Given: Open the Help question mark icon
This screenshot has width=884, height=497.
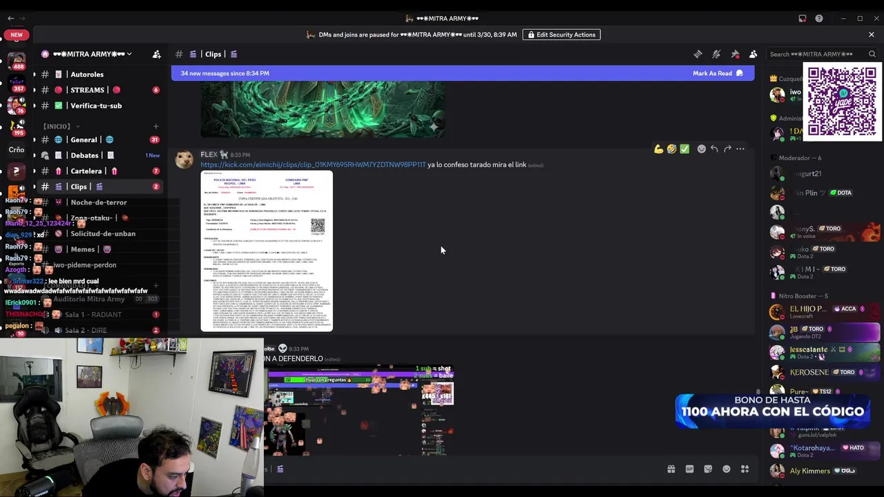Looking at the screenshot, I should (x=819, y=19).
